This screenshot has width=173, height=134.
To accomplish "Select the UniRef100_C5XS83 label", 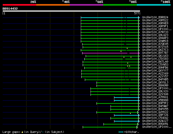I will [155, 59].
